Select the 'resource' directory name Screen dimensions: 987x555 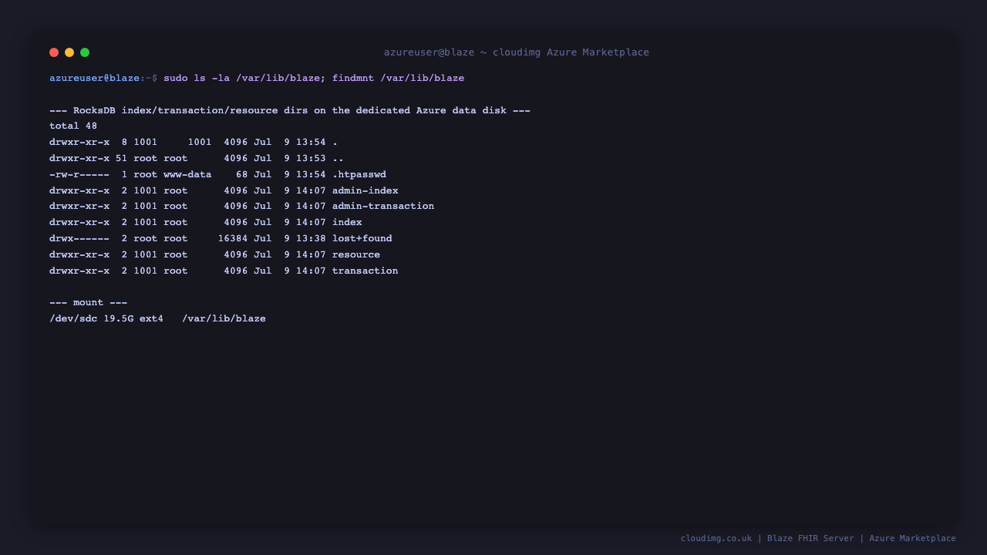356,255
